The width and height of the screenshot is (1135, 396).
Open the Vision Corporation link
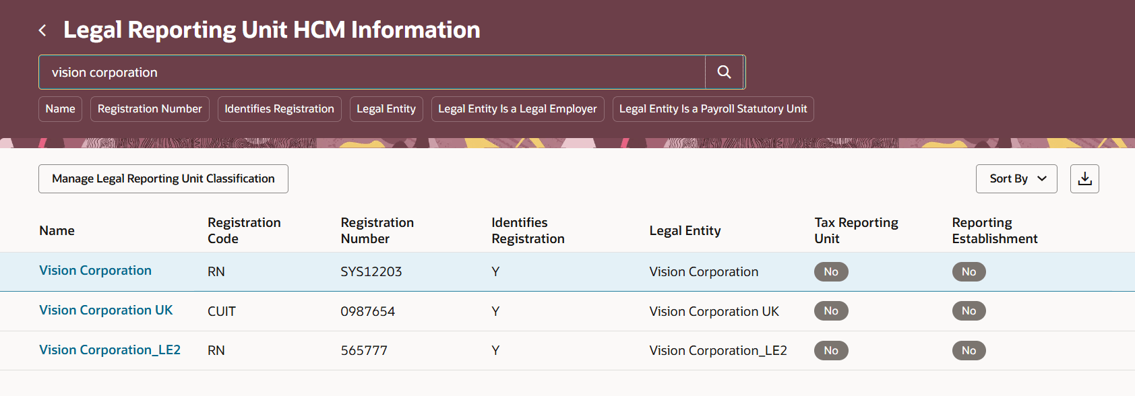tap(95, 271)
